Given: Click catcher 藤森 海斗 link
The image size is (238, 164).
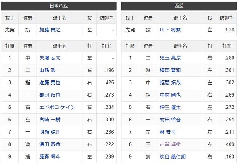Looking at the screenshot, I should coord(50,157).
